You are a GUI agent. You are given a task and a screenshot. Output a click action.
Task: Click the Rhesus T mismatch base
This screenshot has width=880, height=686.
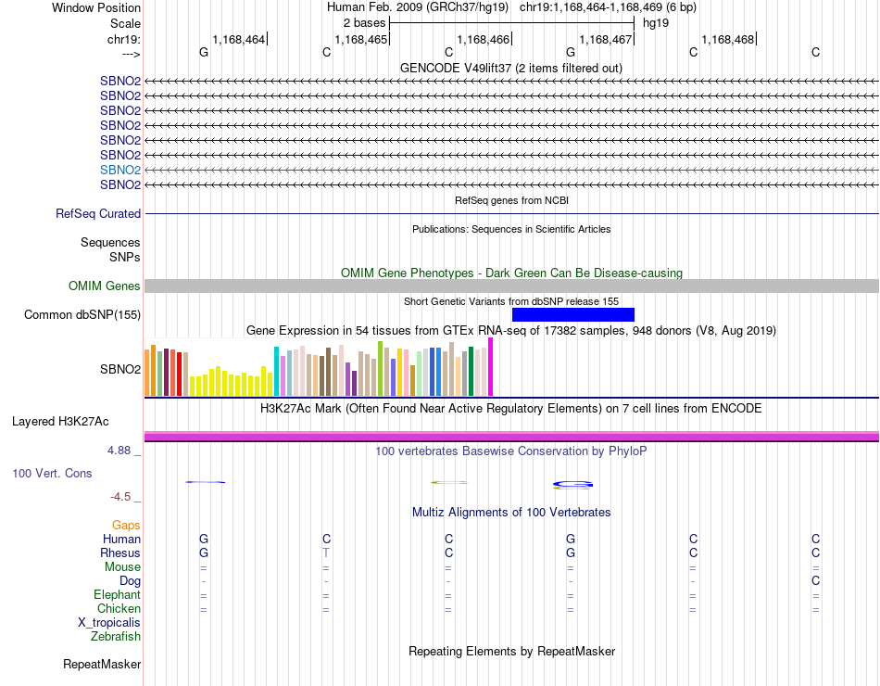pyautogui.click(x=326, y=553)
